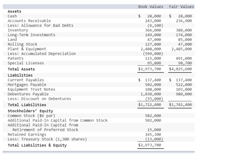This screenshot has height=155, width=226.
Task: Click Debentures Payable fair value 980,000
Action: click(x=184, y=94)
